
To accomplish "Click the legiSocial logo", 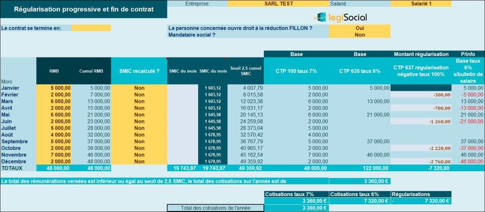I will [x=341, y=17].
